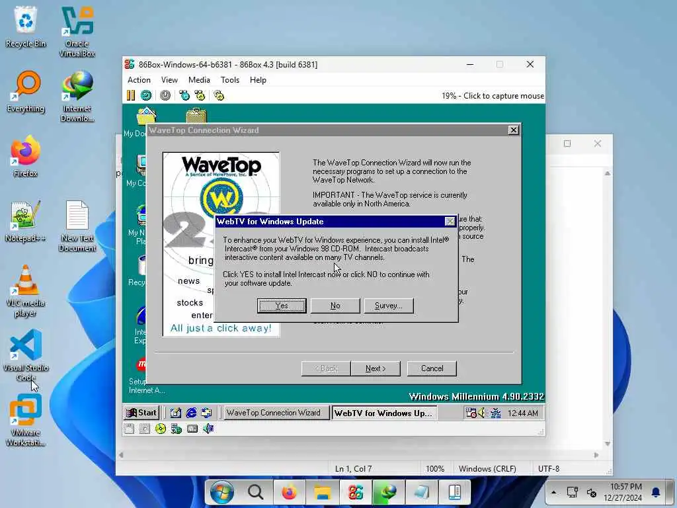Click Next in WaveTop Connection Wizard
677x508 pixels.
pos(376,368)
